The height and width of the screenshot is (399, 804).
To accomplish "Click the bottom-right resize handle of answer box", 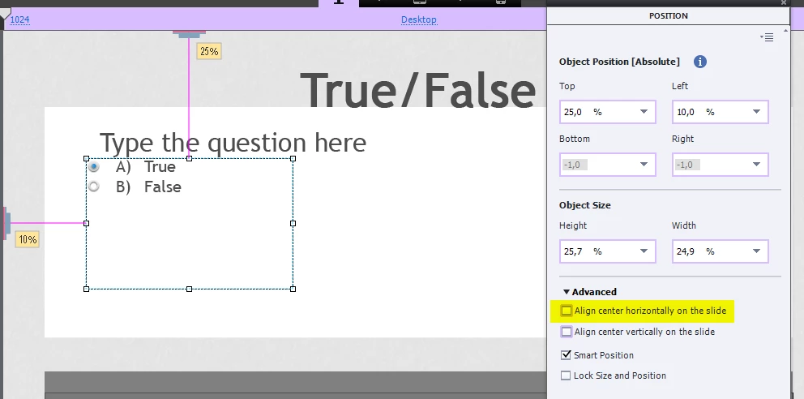I will 293,289.
